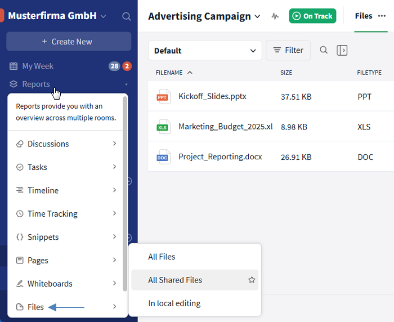
Task: Click Reports in the sidebar
Action: click(36, 84)
